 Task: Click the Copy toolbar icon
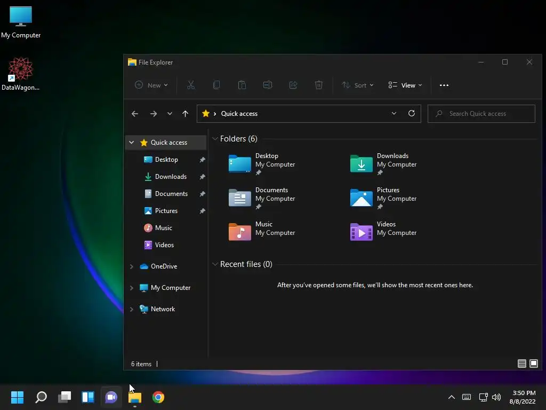pyautogui.click(x=216, y=85)
